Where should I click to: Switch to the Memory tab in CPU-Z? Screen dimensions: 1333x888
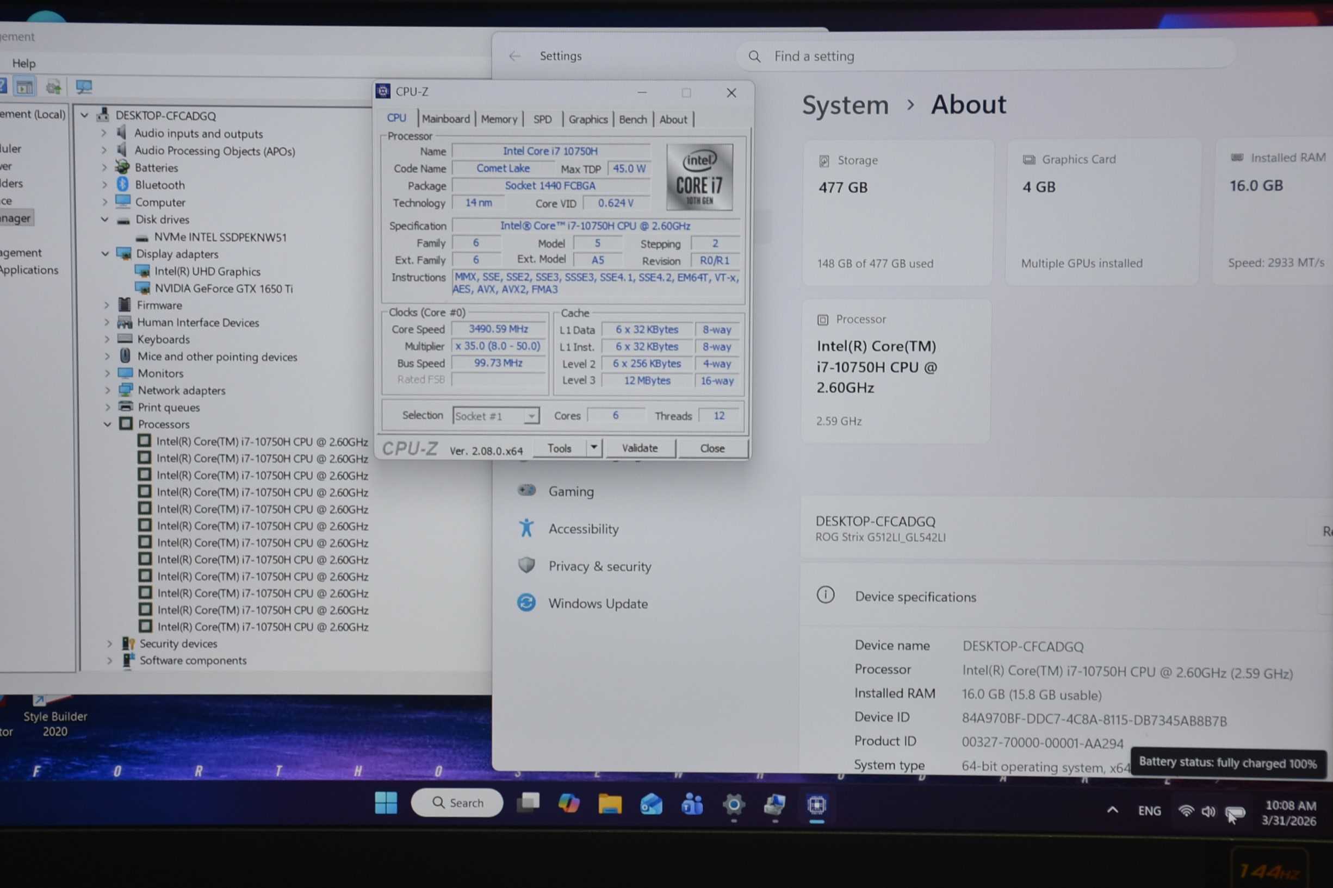[499, 119]
